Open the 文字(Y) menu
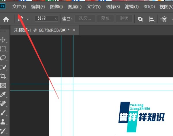173x136 pixels. pos(93,7)
